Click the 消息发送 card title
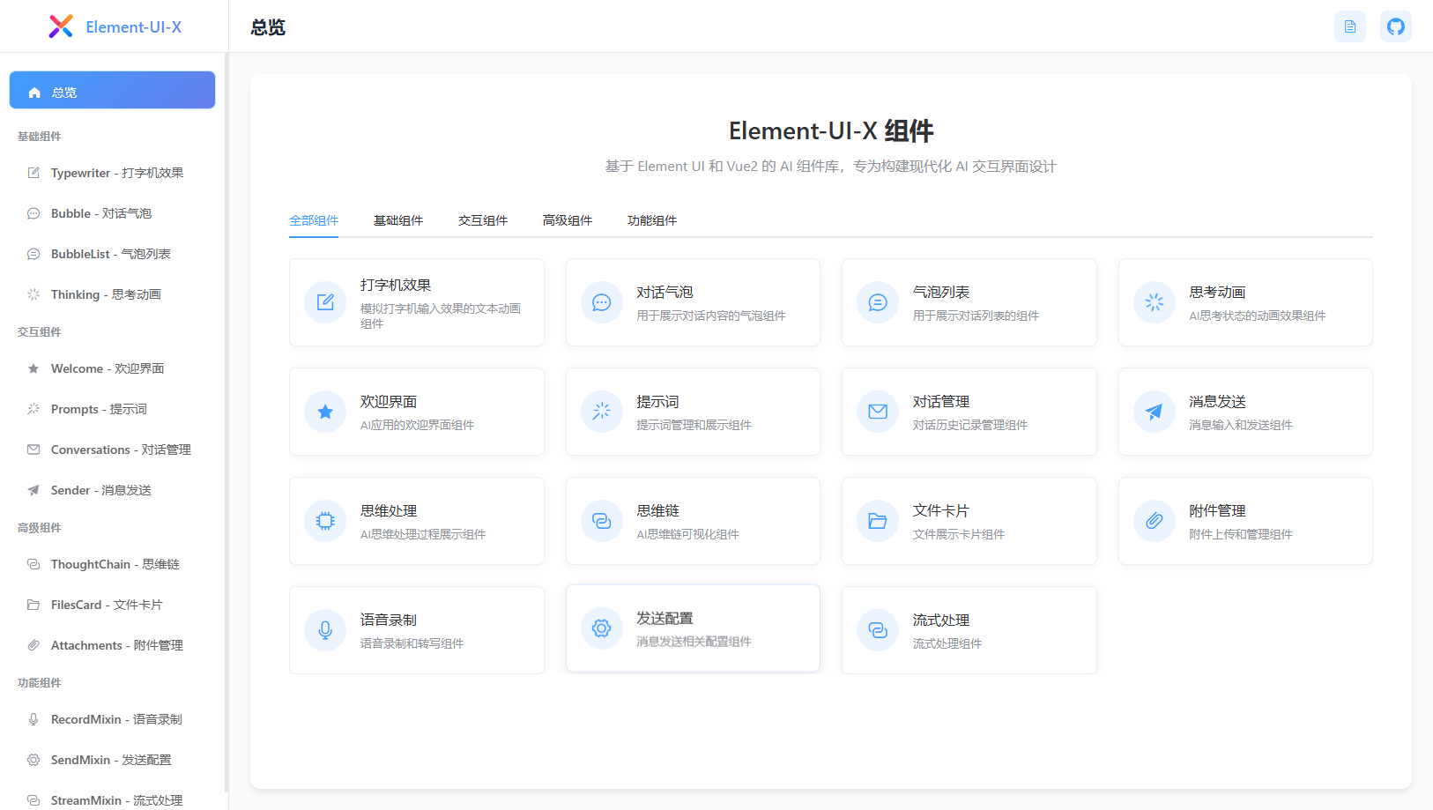The image size is (1433, 810). click(1218, 402)
